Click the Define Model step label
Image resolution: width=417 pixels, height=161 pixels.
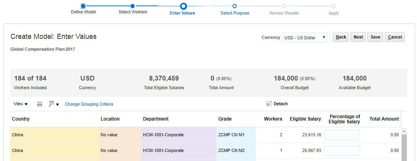click(83, 12)
